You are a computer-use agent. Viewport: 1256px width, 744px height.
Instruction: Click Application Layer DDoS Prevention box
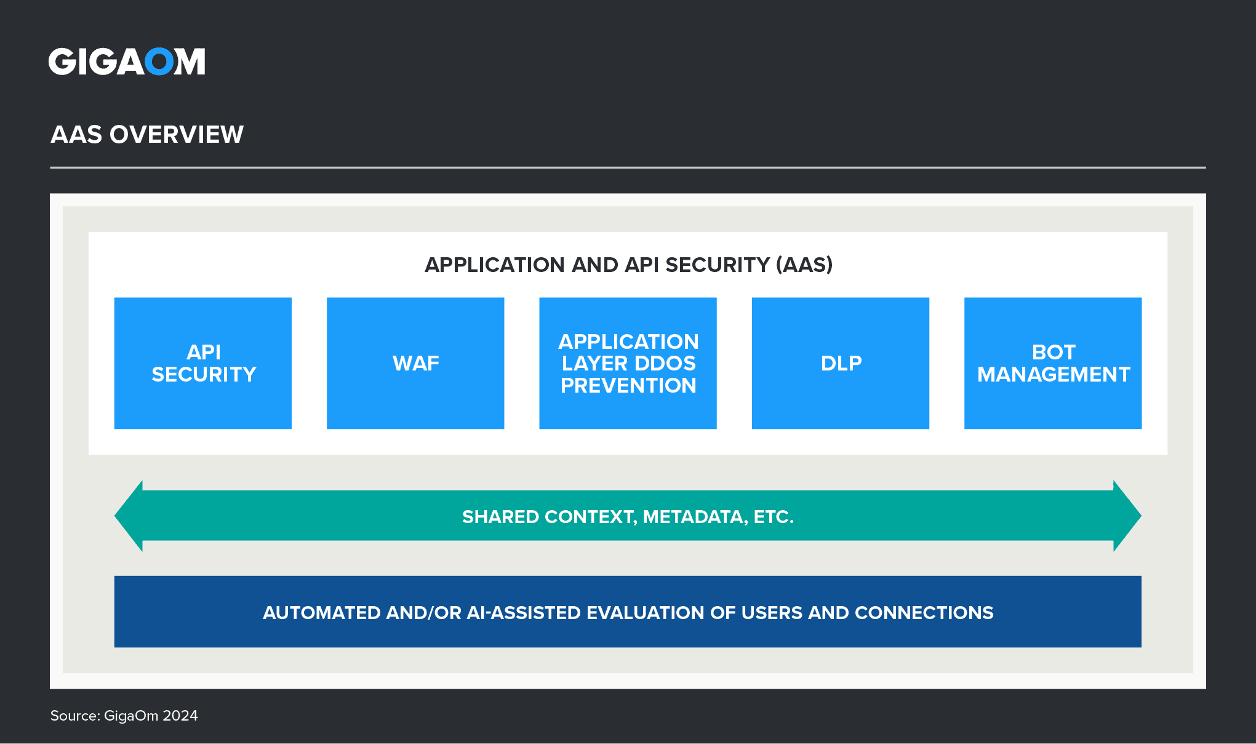pos(628,363)
